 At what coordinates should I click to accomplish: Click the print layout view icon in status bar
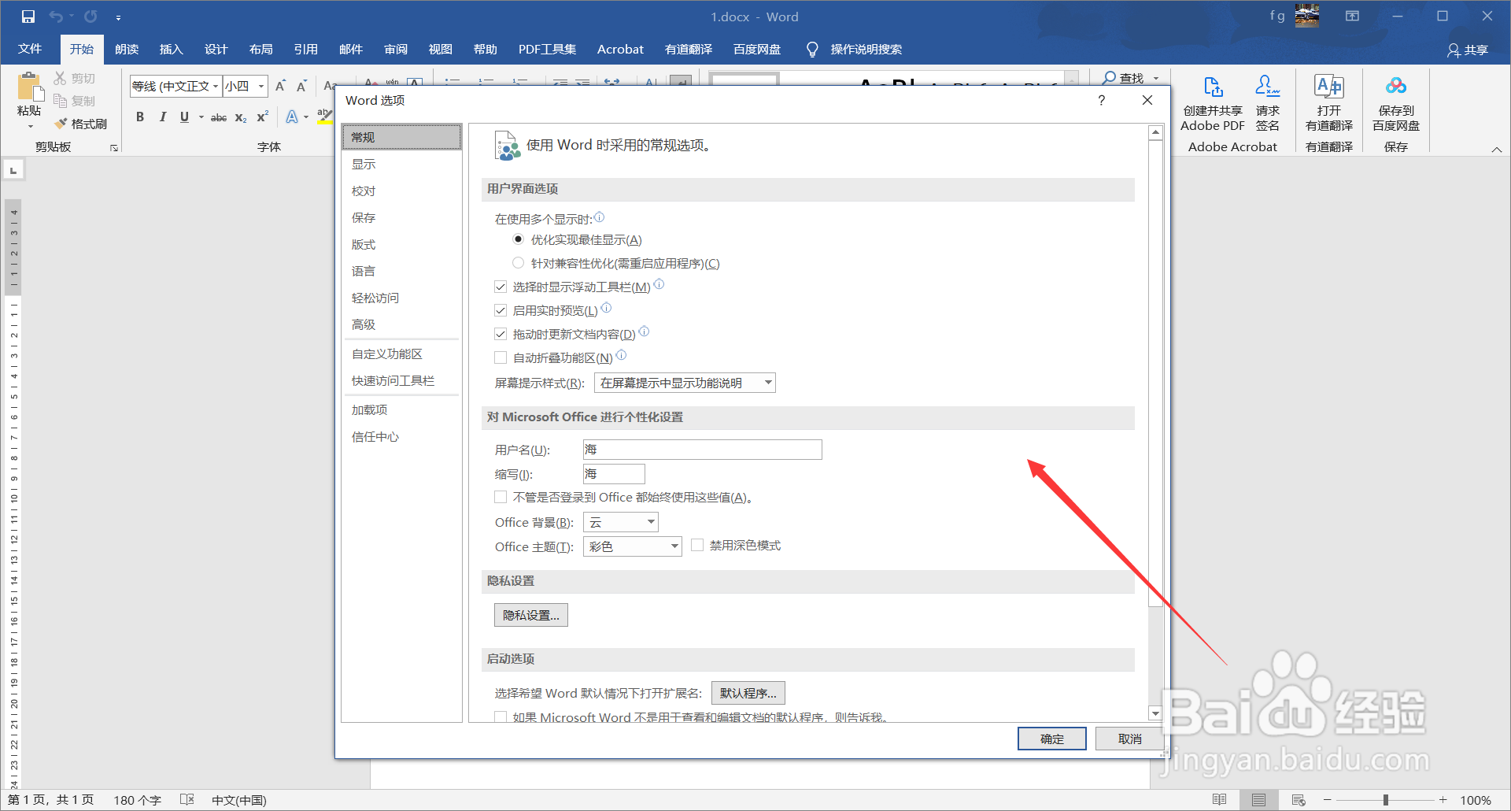[1258, 800]
